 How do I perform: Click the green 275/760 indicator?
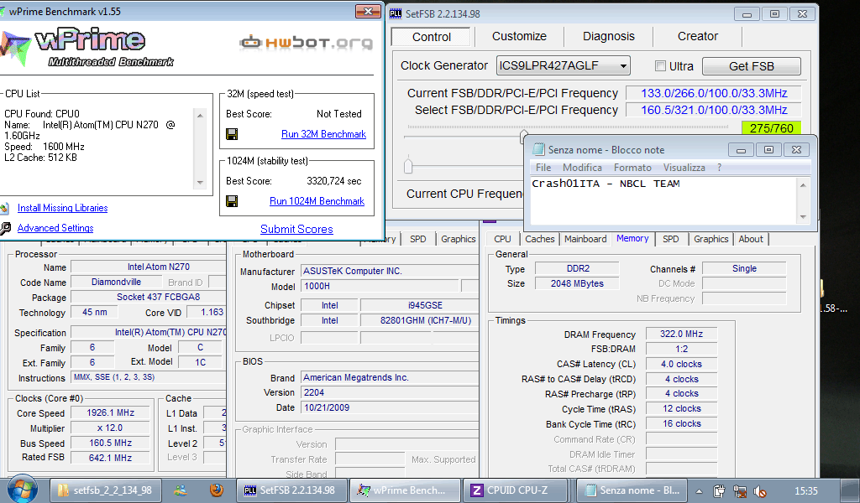click(771, 128)
